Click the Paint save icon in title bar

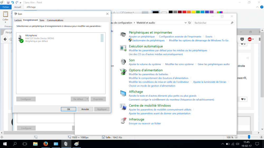click(x=8, y=2)
